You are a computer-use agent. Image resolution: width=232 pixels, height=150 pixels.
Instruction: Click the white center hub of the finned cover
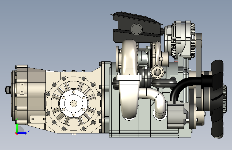tap(74, 103)
